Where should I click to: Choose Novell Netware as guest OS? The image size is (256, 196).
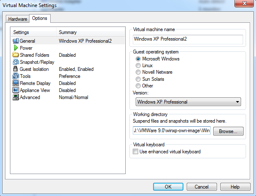pos(138,72)
